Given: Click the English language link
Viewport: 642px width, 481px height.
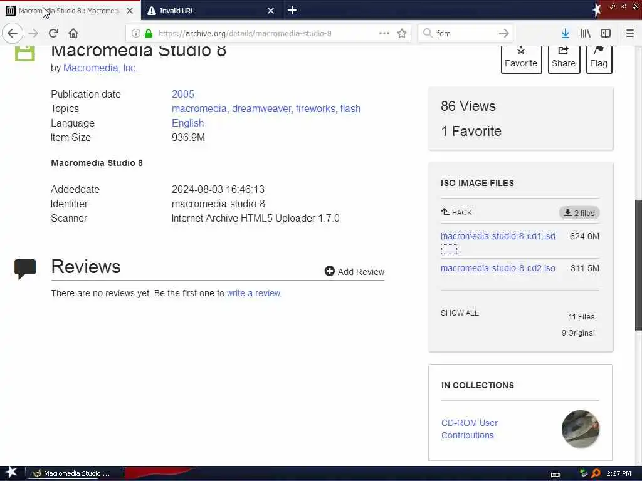Looking at the screenshot, I should pyautogui.click(x=187, y=123).
